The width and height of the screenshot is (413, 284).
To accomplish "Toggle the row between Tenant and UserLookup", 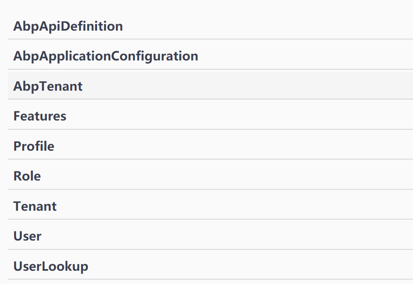I will pyautogui.click(x=210, y=236).
